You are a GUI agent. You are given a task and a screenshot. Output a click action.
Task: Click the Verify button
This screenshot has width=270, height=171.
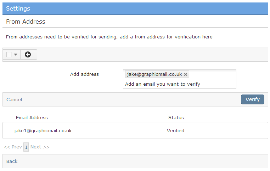coord(252,99)
